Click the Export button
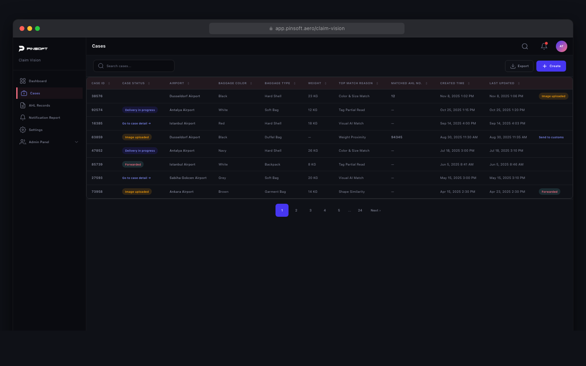Image resolution: width=586 pixels, height=366 pixels. [x=519, y=66]
